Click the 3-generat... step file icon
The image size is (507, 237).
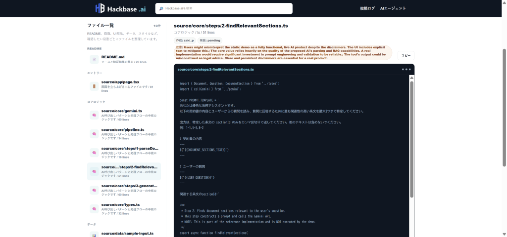pyautogui.click(x=94, y=190)
